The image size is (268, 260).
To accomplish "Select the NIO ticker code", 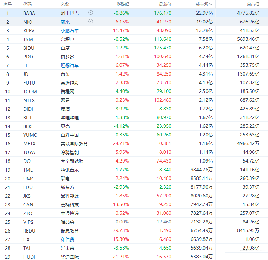I will (28, 22).
